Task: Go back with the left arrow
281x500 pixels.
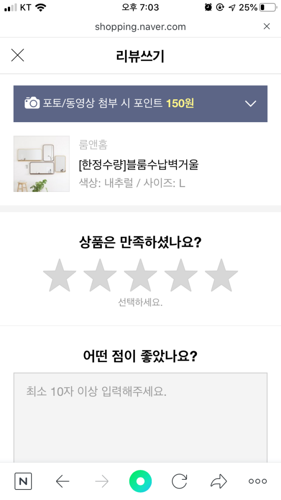Action: 62,481
